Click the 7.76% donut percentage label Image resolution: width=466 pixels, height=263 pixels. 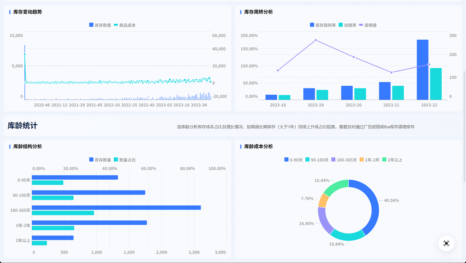307,199
